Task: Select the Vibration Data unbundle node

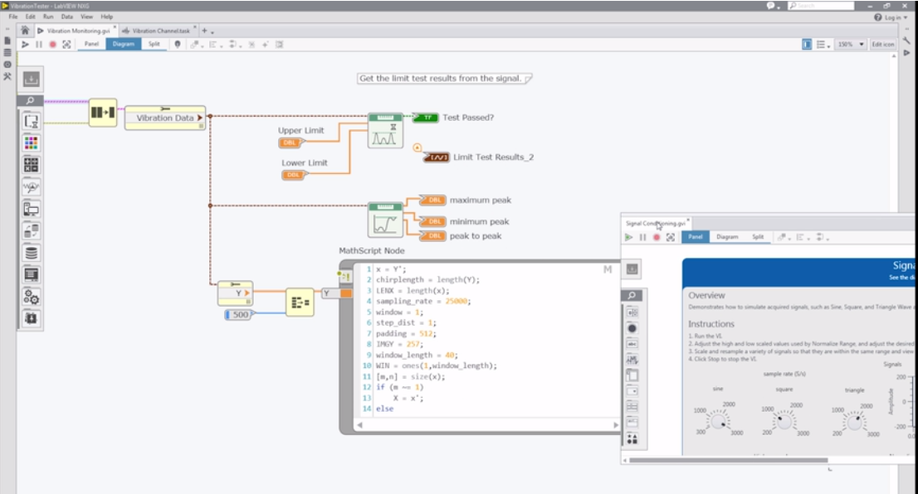Action: 165,118
